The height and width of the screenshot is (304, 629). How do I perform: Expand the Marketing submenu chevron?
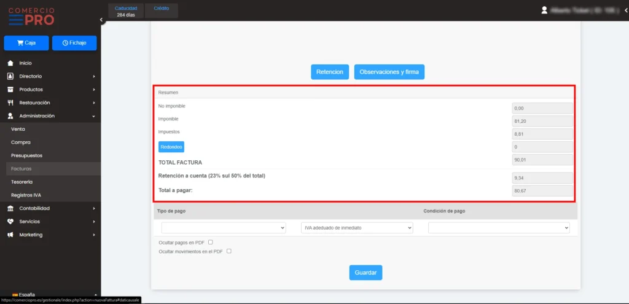[x=94, y=235]
